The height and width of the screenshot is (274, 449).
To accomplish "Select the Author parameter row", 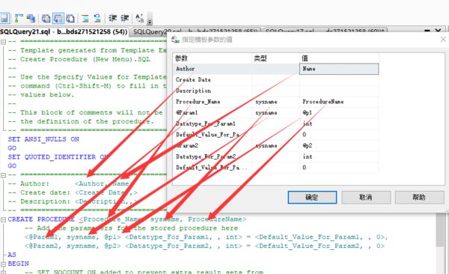I will (276, 69).
